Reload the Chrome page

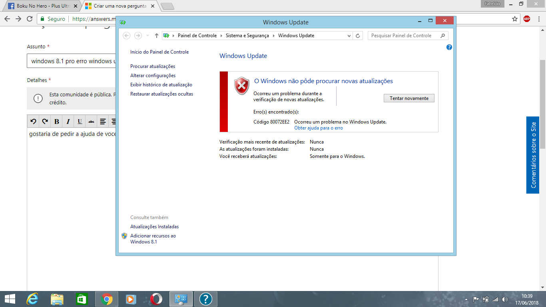pyautogui.click(x=29, y=19)
